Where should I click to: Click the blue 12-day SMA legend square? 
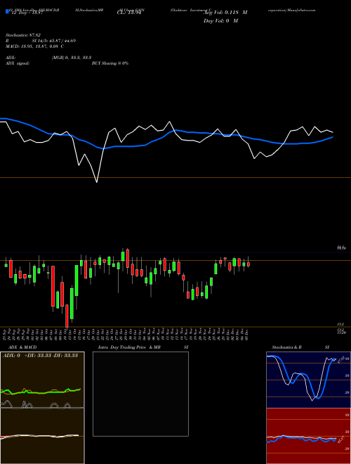point(7,11)
